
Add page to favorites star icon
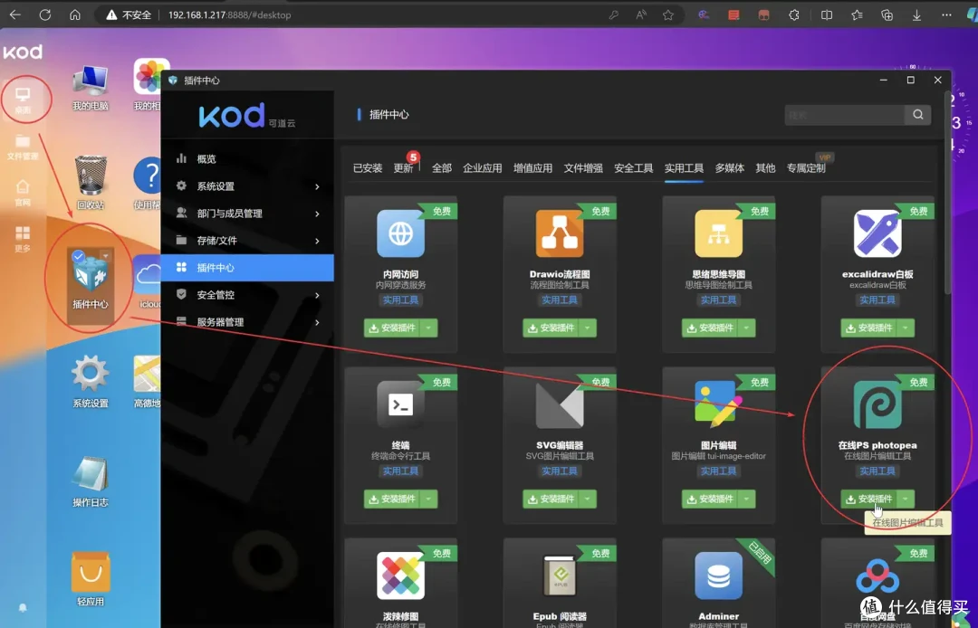(x=668, y=15)
